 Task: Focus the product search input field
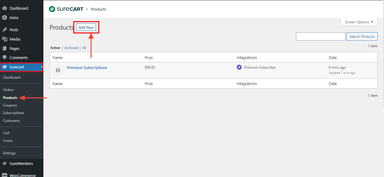pos(321,37)
